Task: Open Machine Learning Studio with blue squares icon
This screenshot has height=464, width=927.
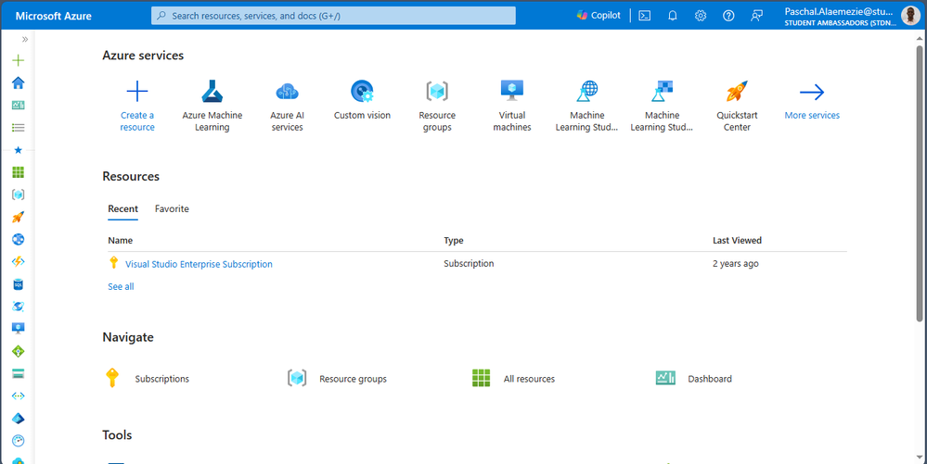Action: click(x=663, y=106)
